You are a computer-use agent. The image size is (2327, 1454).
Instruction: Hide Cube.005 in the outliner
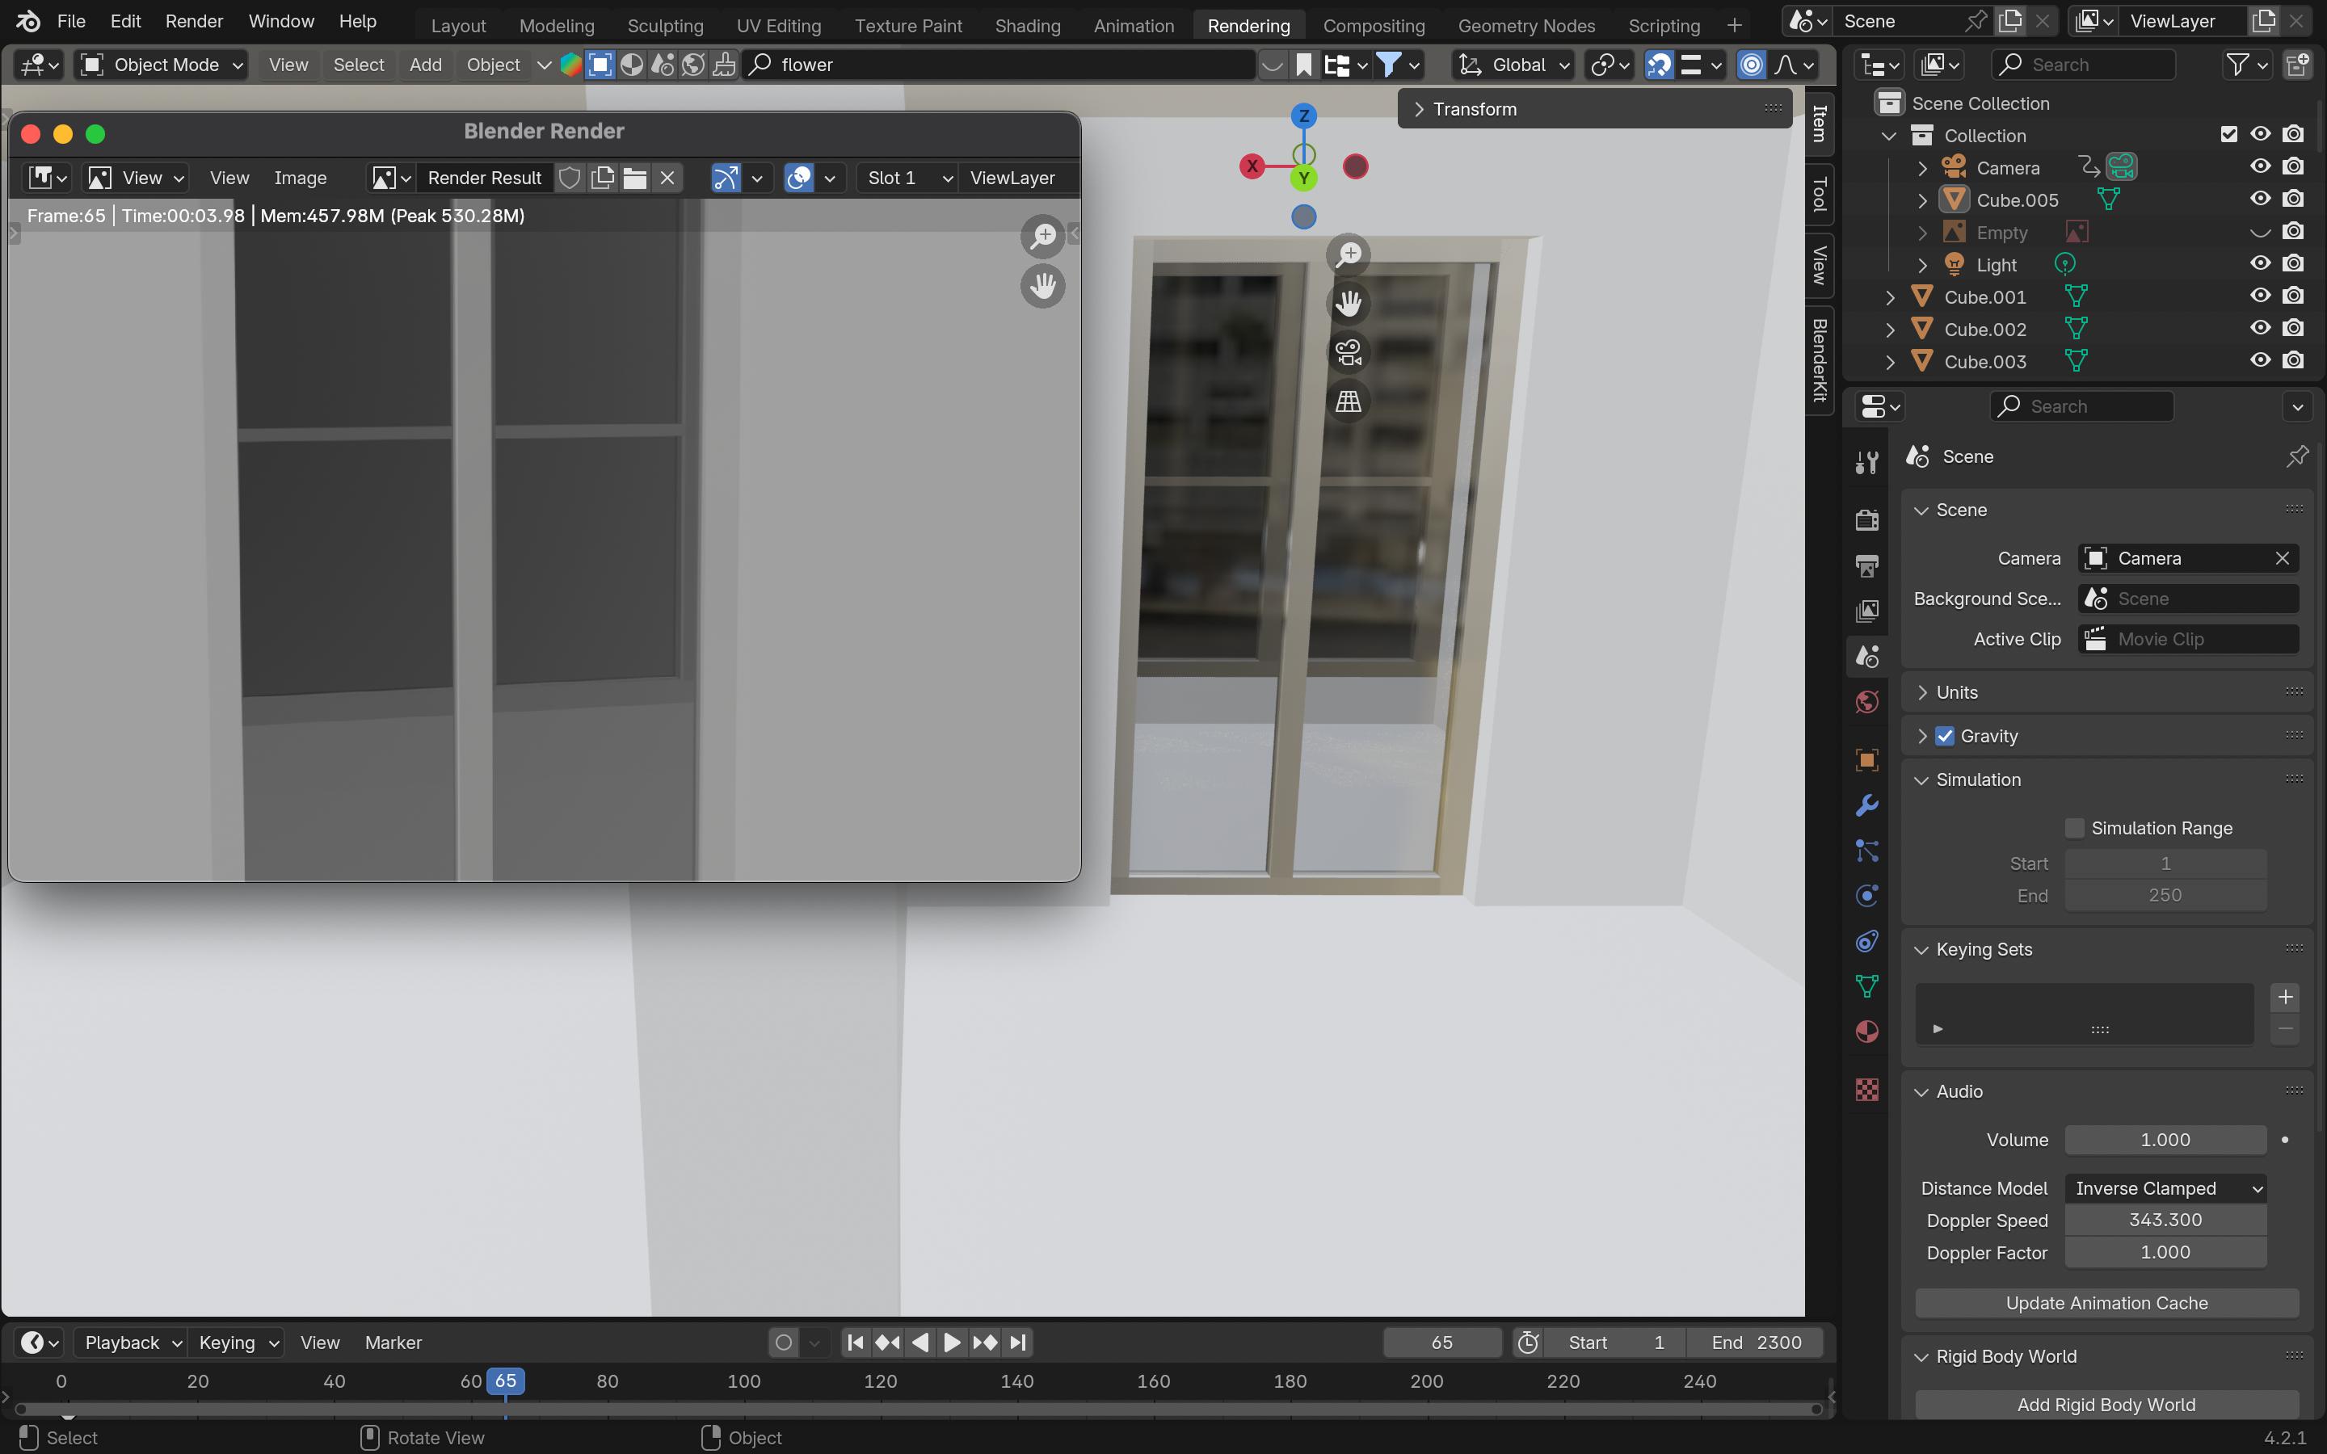click(2262, 199)
